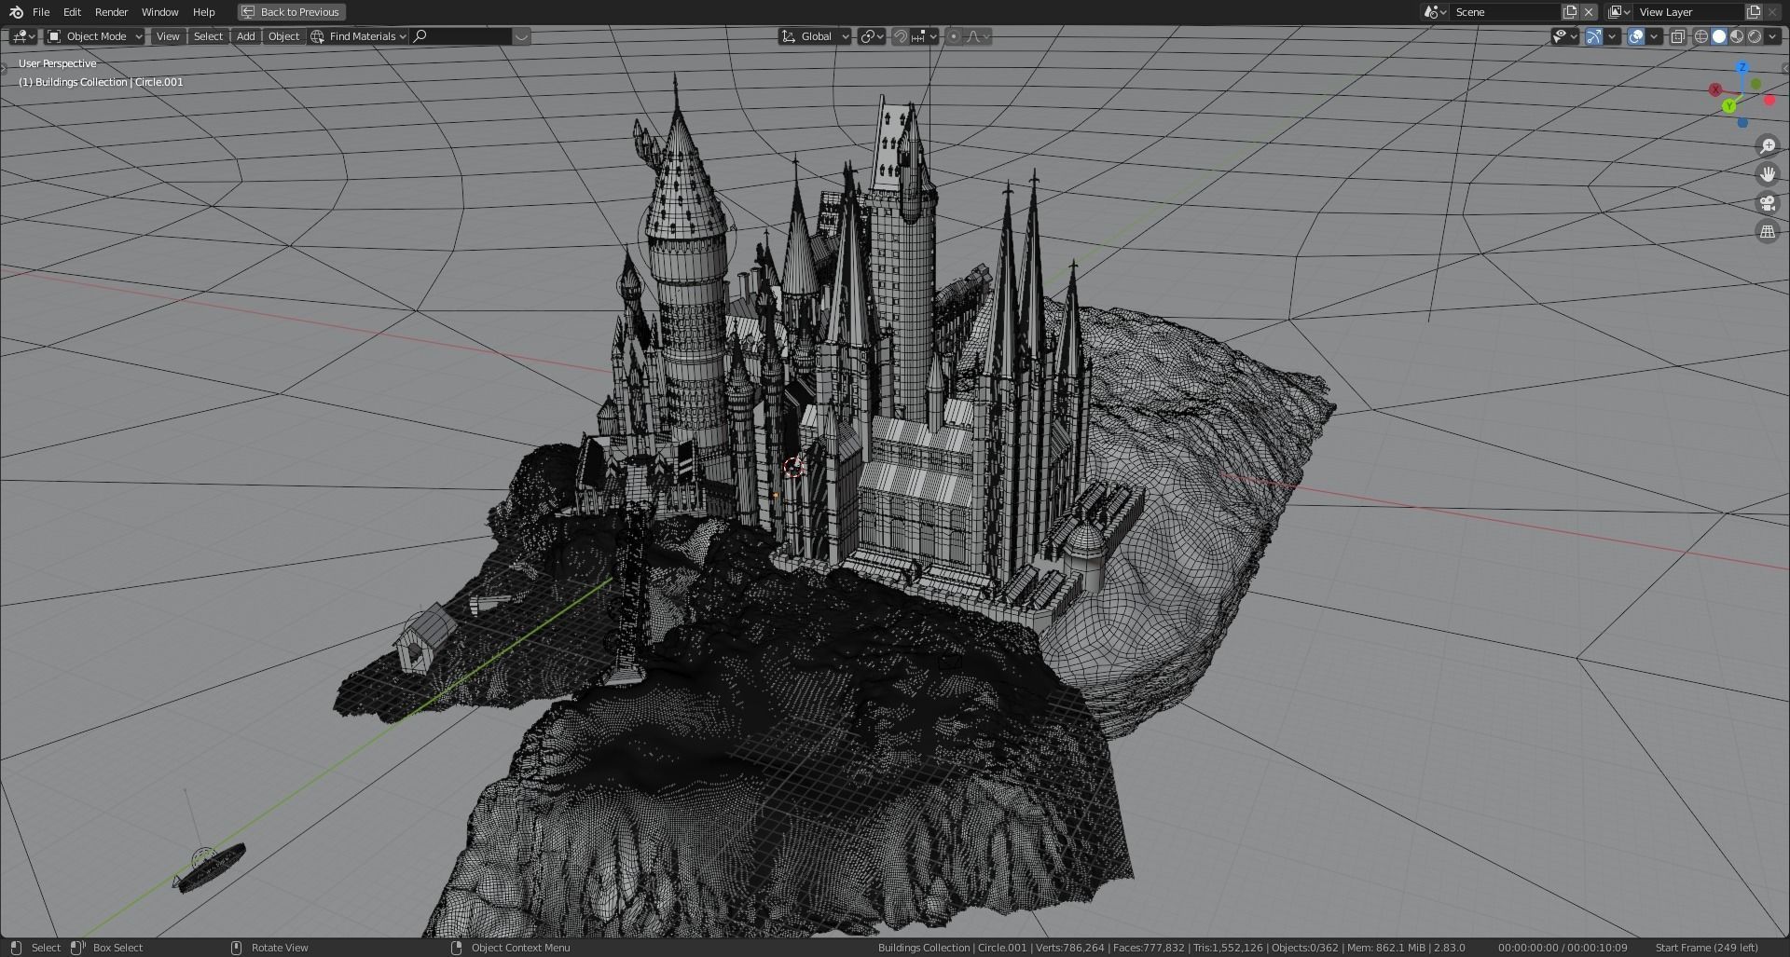Click the View Layer name field
This screenshot has height=957, width=1790.
[x=1688, y=12]
